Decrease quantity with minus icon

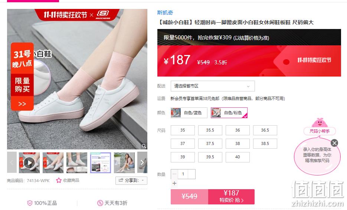pyautogui.click(x=174, y=174)
